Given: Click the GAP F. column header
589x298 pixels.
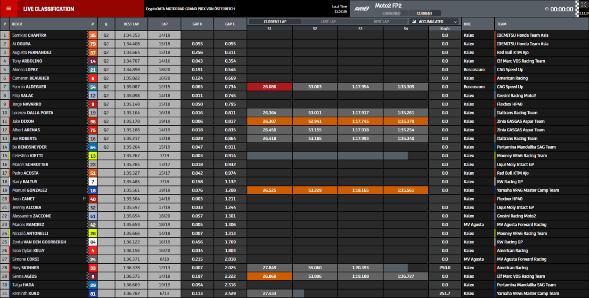Looking at the screenshot, I should (230, 24).
